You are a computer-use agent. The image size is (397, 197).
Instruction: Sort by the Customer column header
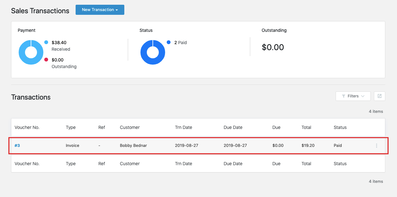(130, 127)
